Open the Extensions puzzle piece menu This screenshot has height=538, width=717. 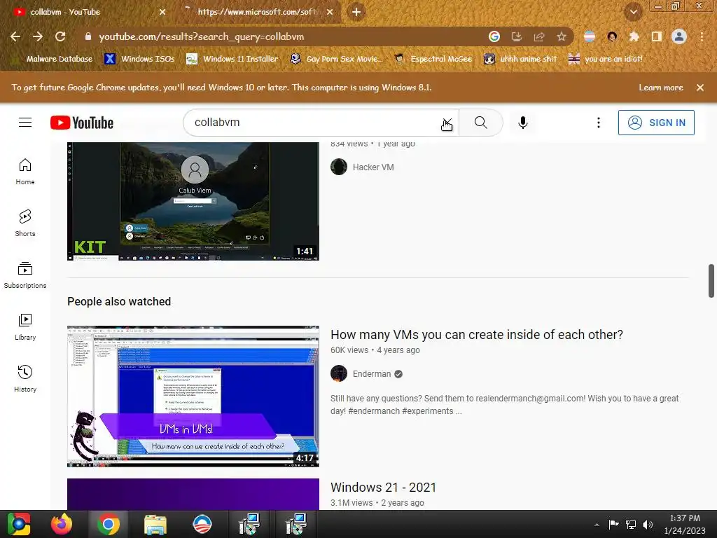click(634, 36)
